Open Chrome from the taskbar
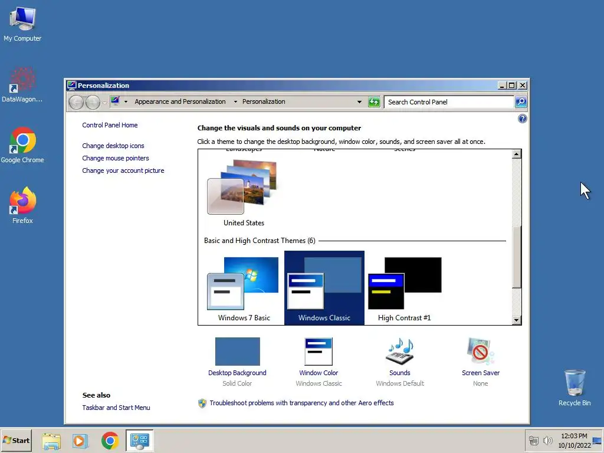The width and height of the screenshot is (604, 453). [x=110, y=441]
